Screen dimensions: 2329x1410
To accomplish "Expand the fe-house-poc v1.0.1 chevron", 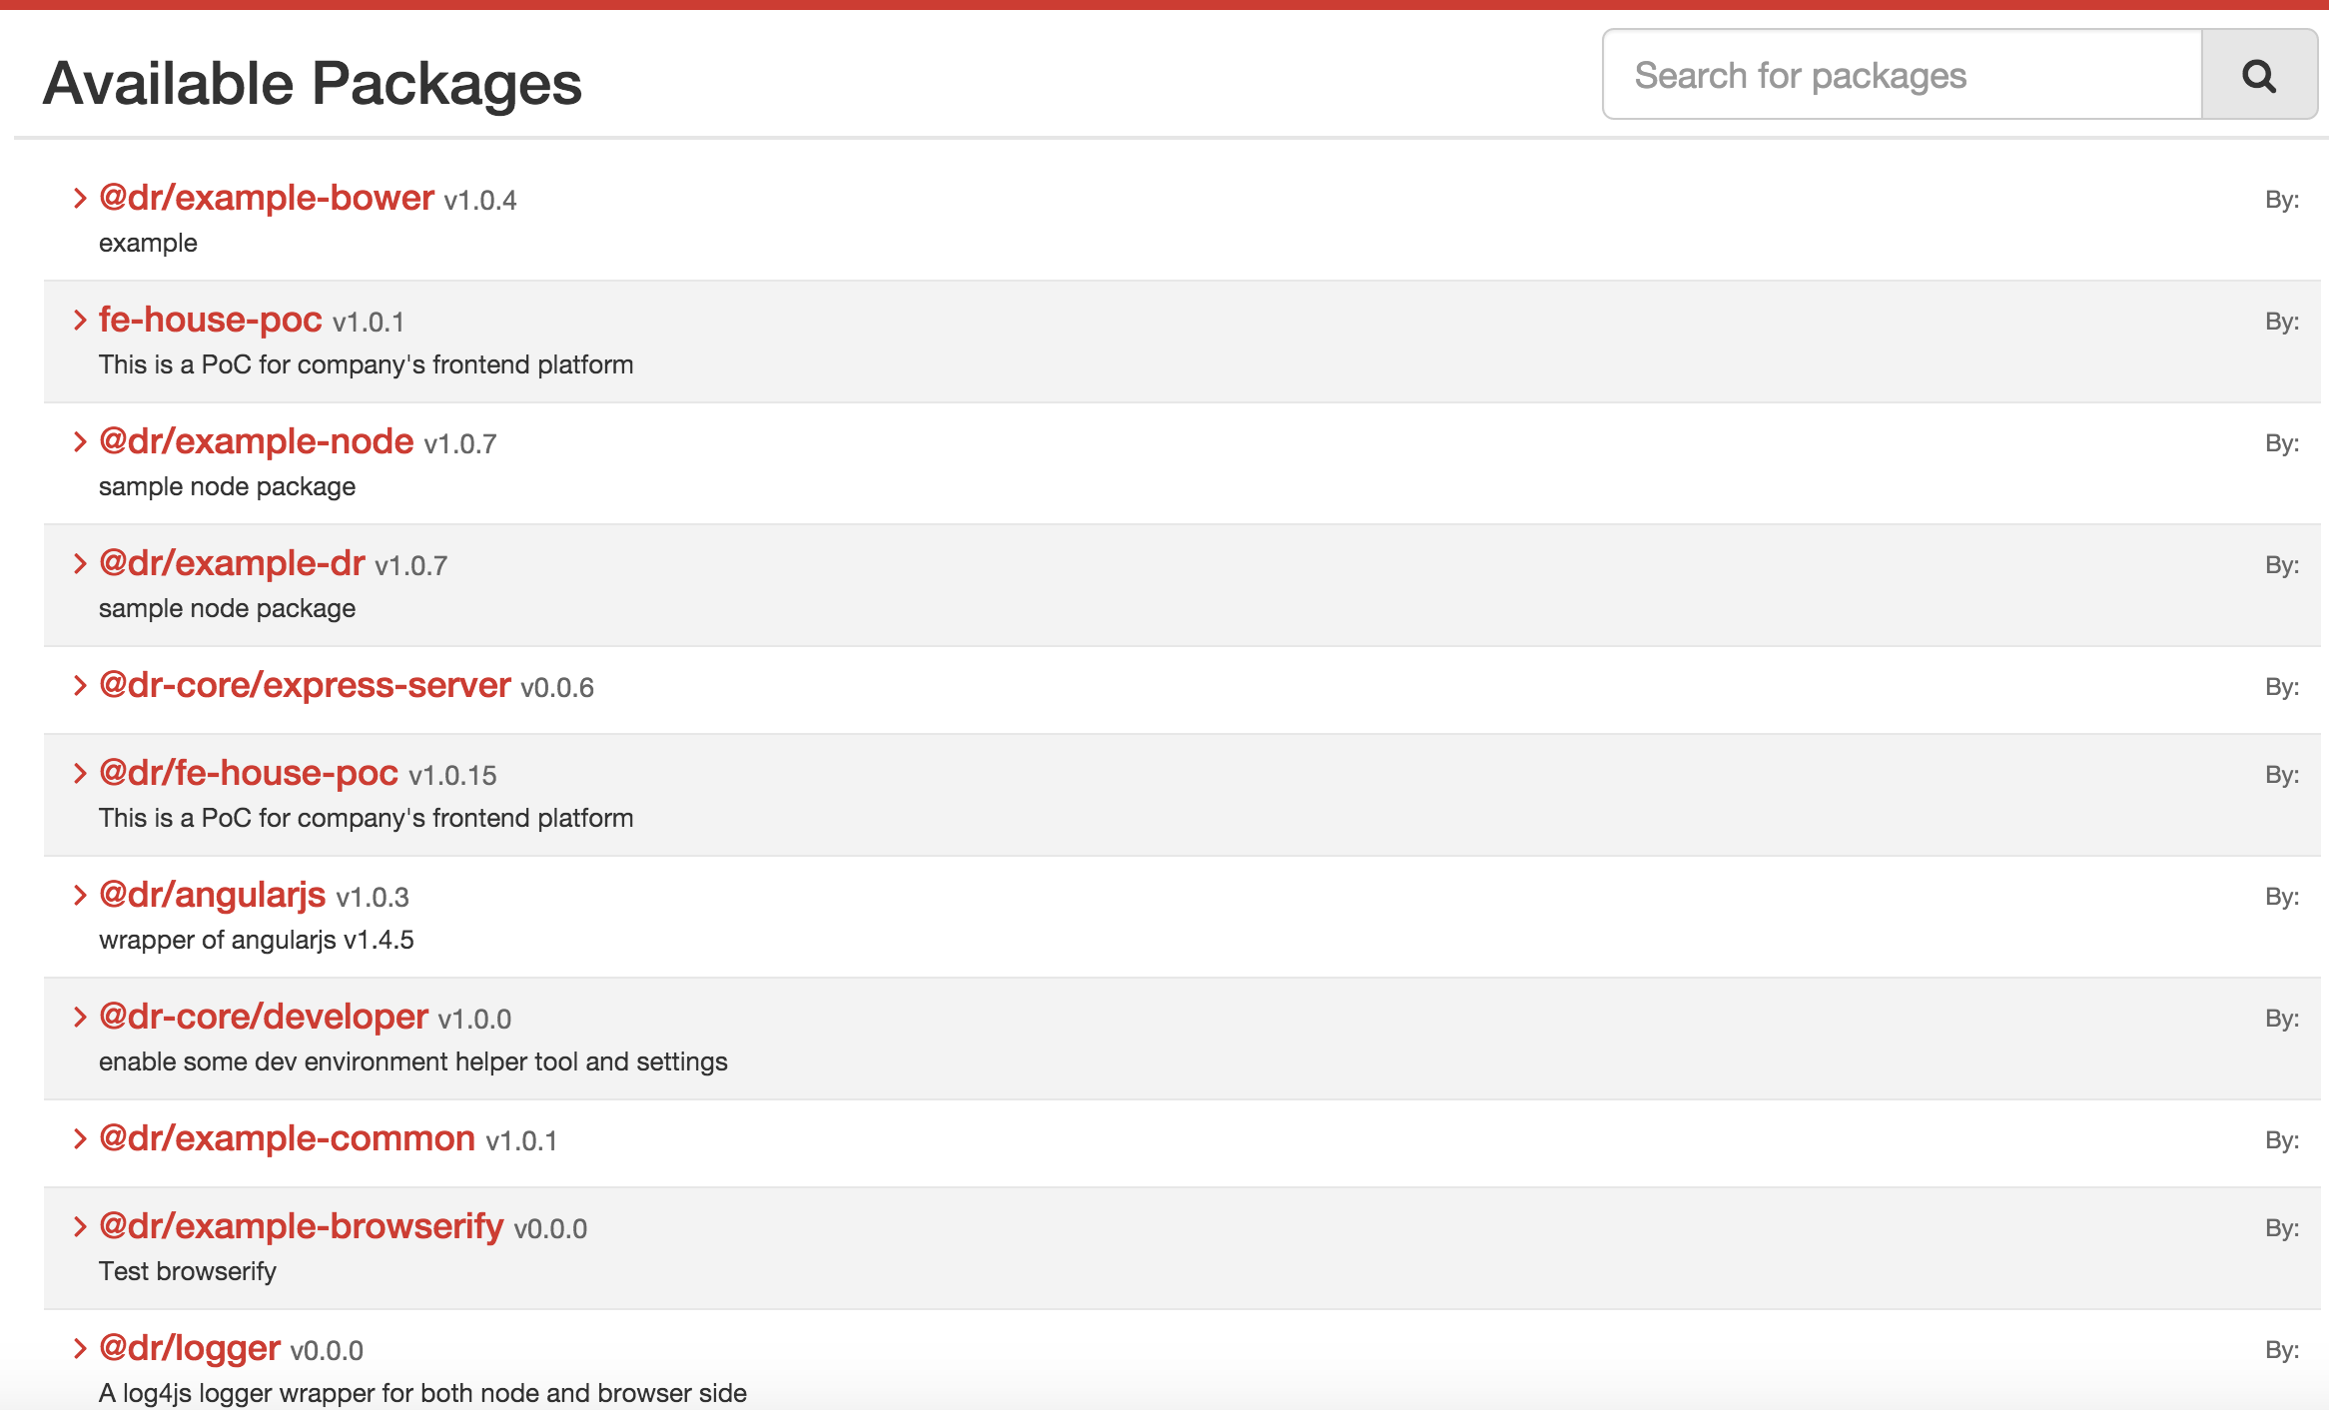I will tap(80, 321).
